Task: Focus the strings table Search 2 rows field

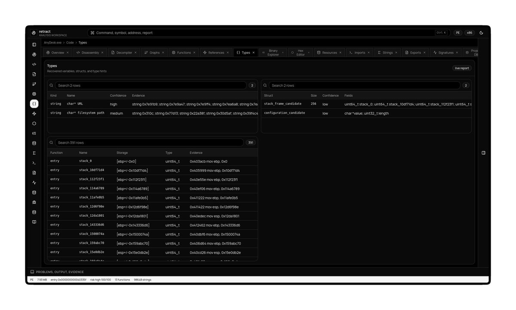Action: pos(151,85)
